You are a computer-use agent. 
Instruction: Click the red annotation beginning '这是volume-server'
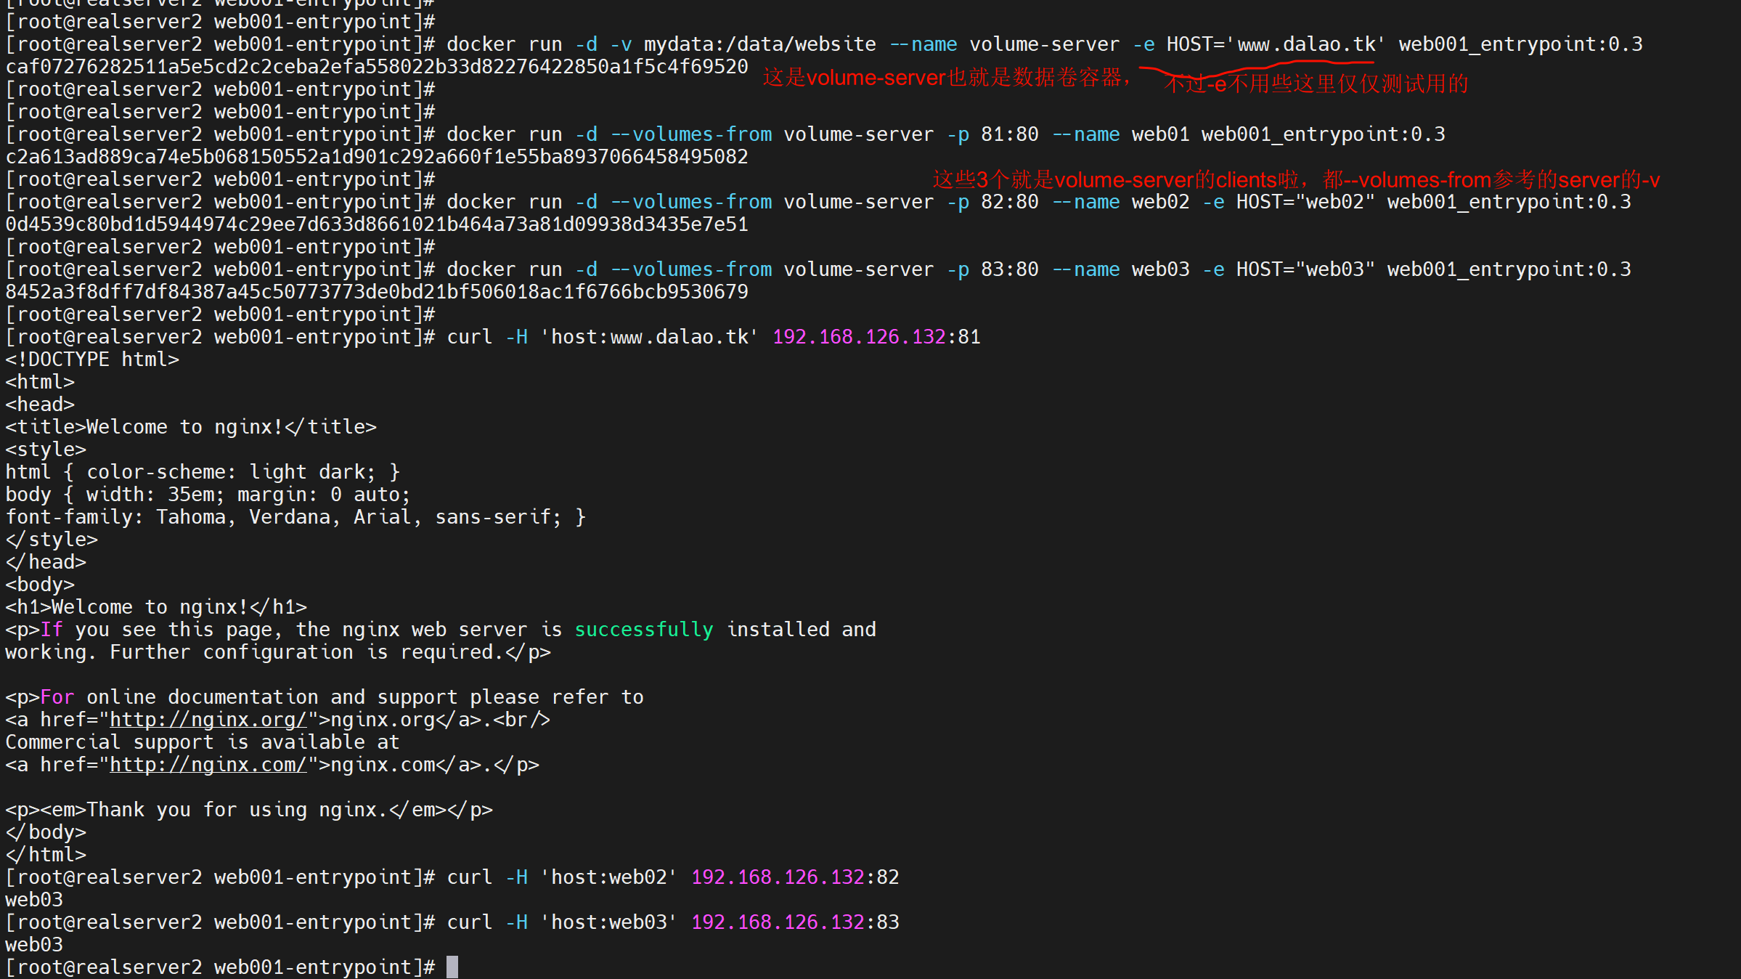(945, 78)
